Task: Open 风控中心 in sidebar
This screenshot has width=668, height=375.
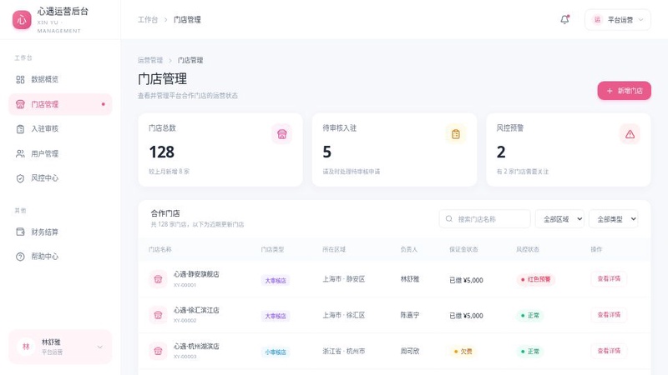Action: pyautogui.click(x=60, y=178)
